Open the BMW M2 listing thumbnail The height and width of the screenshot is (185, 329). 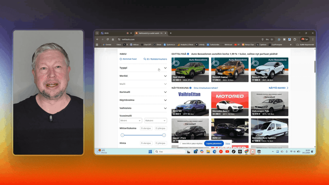click(190, 104)
